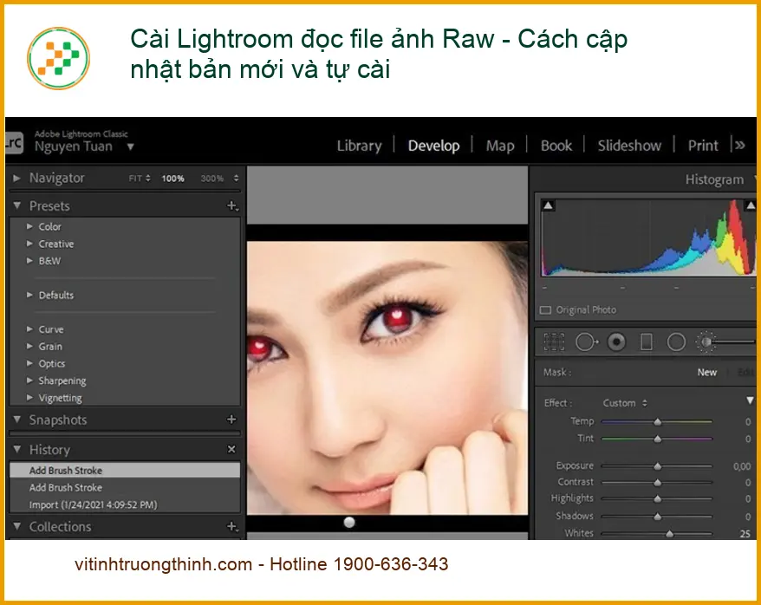The height and width of the screenshot is (605, 761).
Task: Click the brush pin below the photo
Action: [349, 522]
